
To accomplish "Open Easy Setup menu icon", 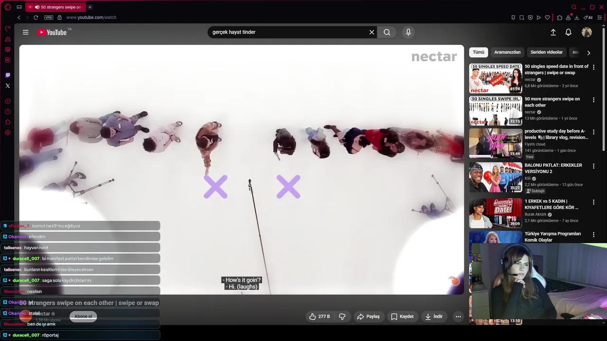I will click(x=599, y=18).
